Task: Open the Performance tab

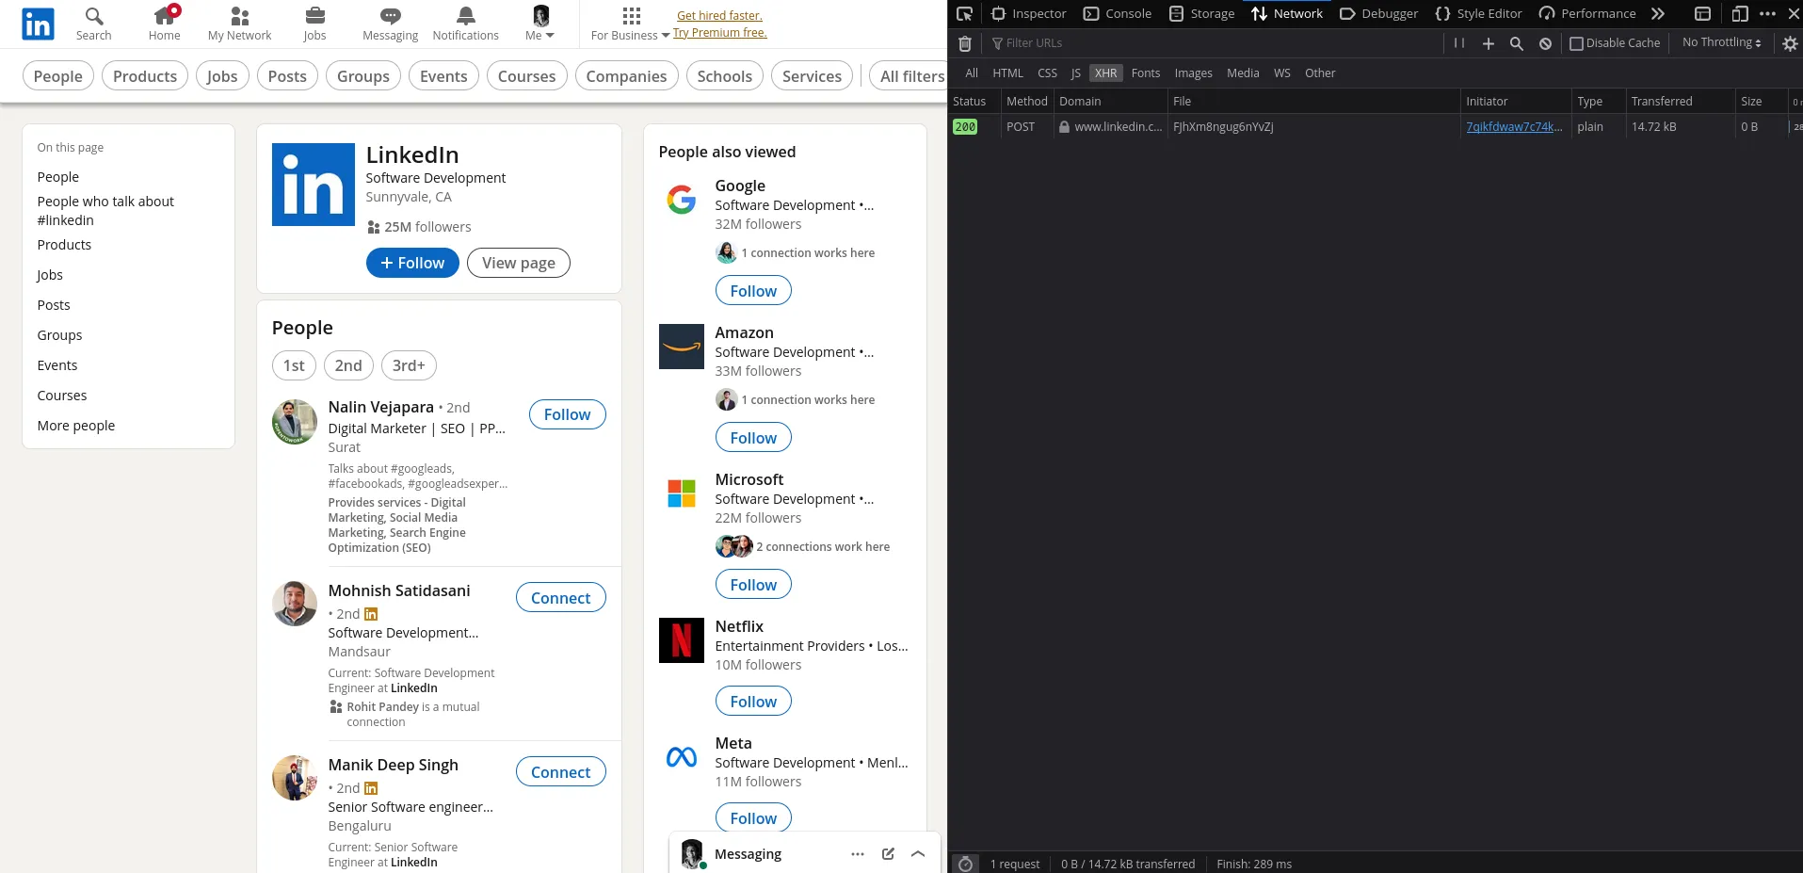Action: coord(1587,14)
